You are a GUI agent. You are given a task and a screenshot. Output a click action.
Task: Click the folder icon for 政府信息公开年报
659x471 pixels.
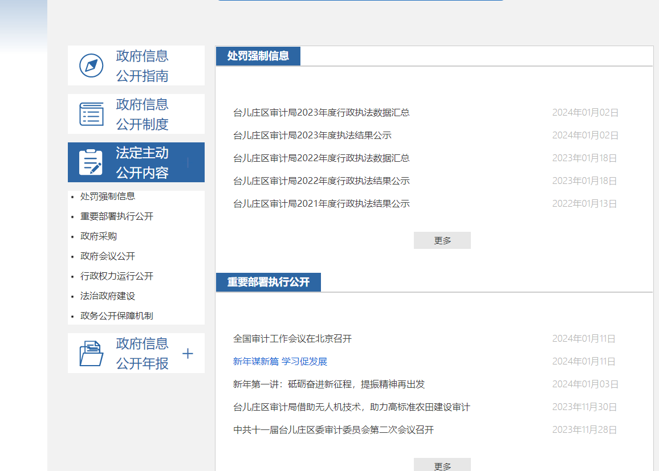[x=91, y=354]
